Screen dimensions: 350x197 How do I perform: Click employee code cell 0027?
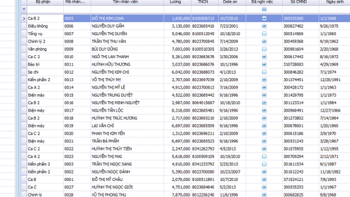point(77,187)
